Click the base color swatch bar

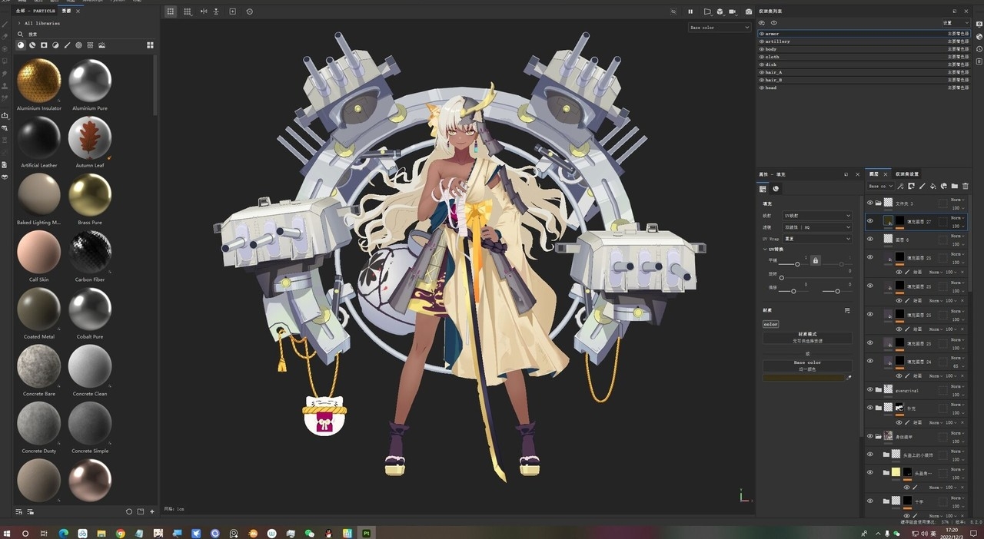click(x=803, y=378)
